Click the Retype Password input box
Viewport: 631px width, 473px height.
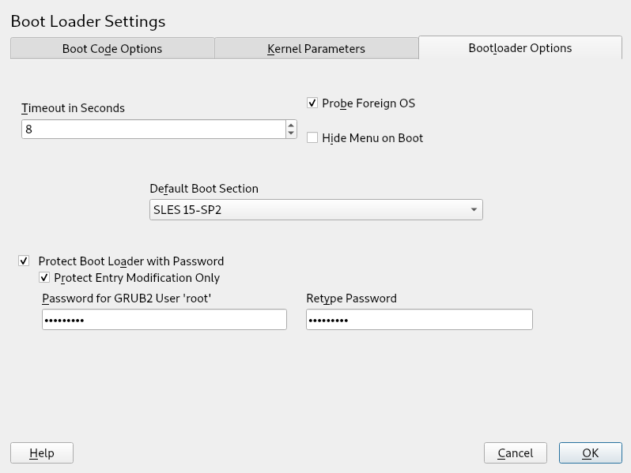pyautogui.click(x=418, y=319)
